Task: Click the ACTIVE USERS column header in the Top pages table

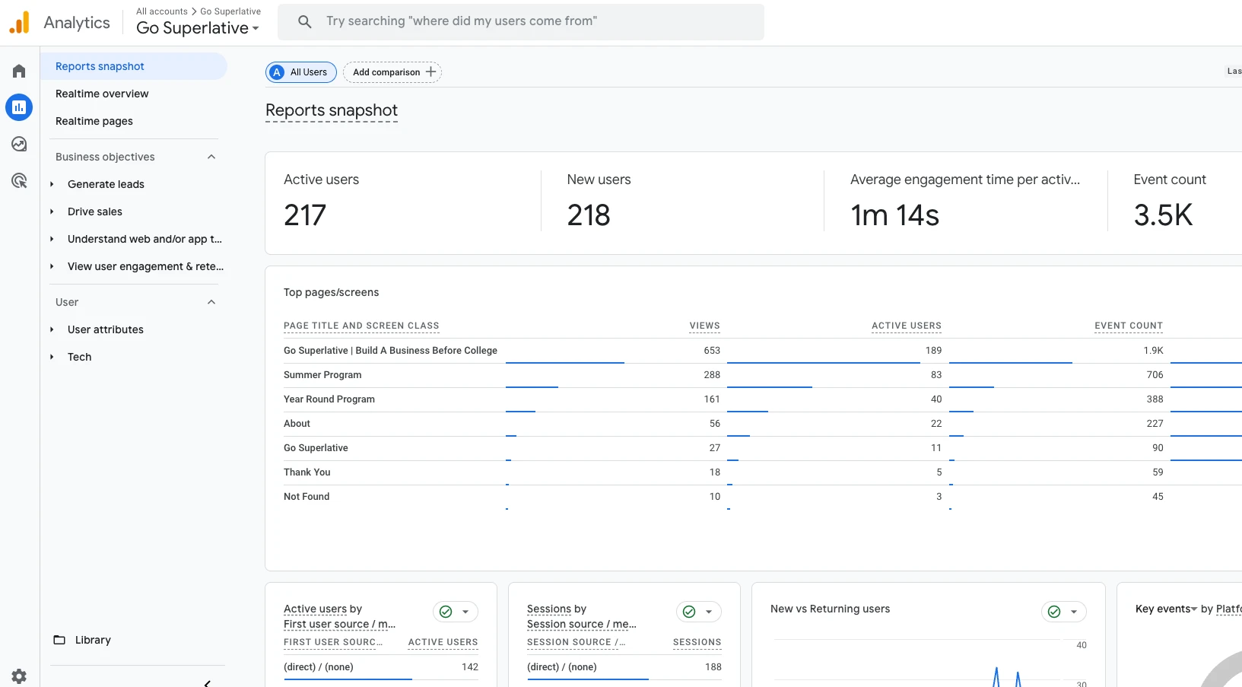Action: (907, 326)
